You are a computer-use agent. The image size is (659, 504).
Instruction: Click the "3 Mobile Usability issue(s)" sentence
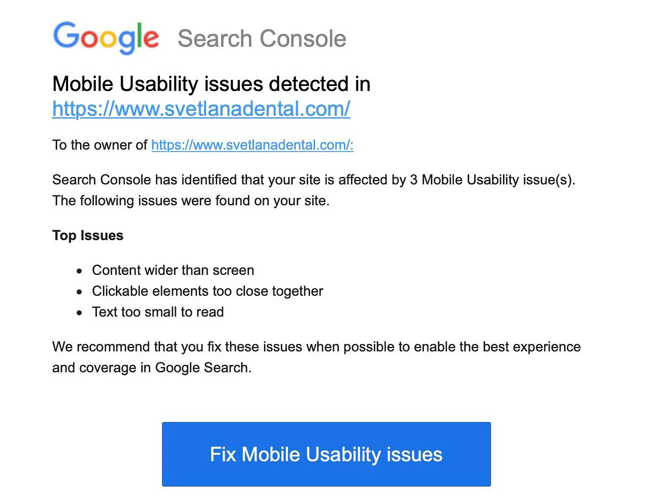313,179
